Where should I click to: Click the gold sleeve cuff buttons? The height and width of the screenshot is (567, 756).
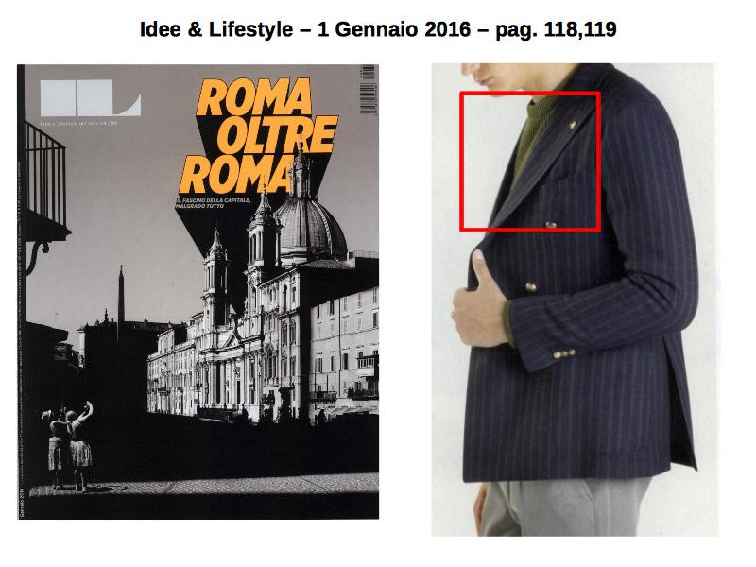click(563, 353)
